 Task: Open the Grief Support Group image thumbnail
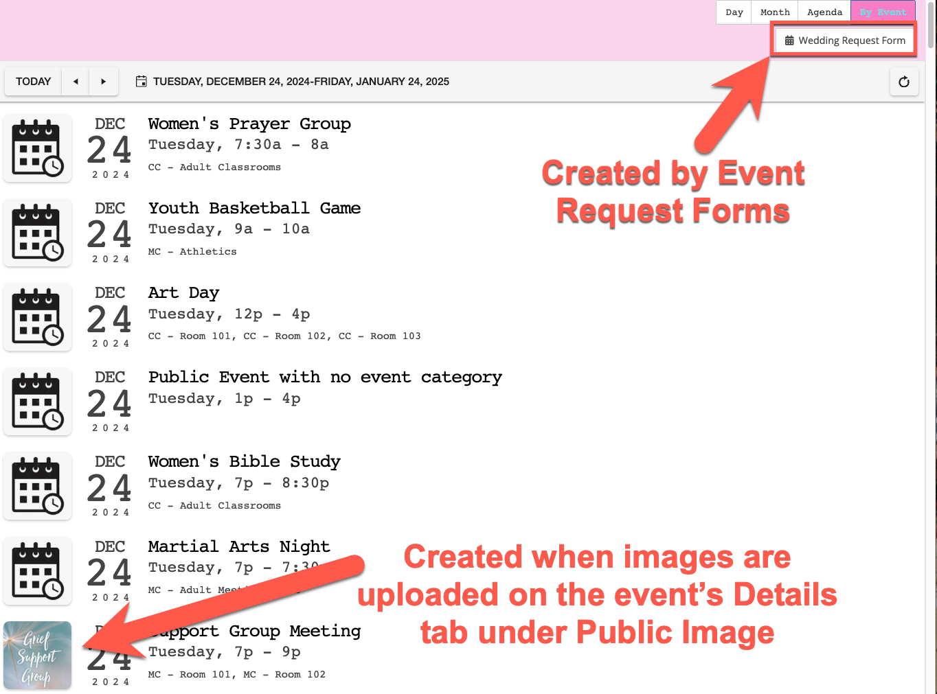pyautogui.click(x=38, y=656)
